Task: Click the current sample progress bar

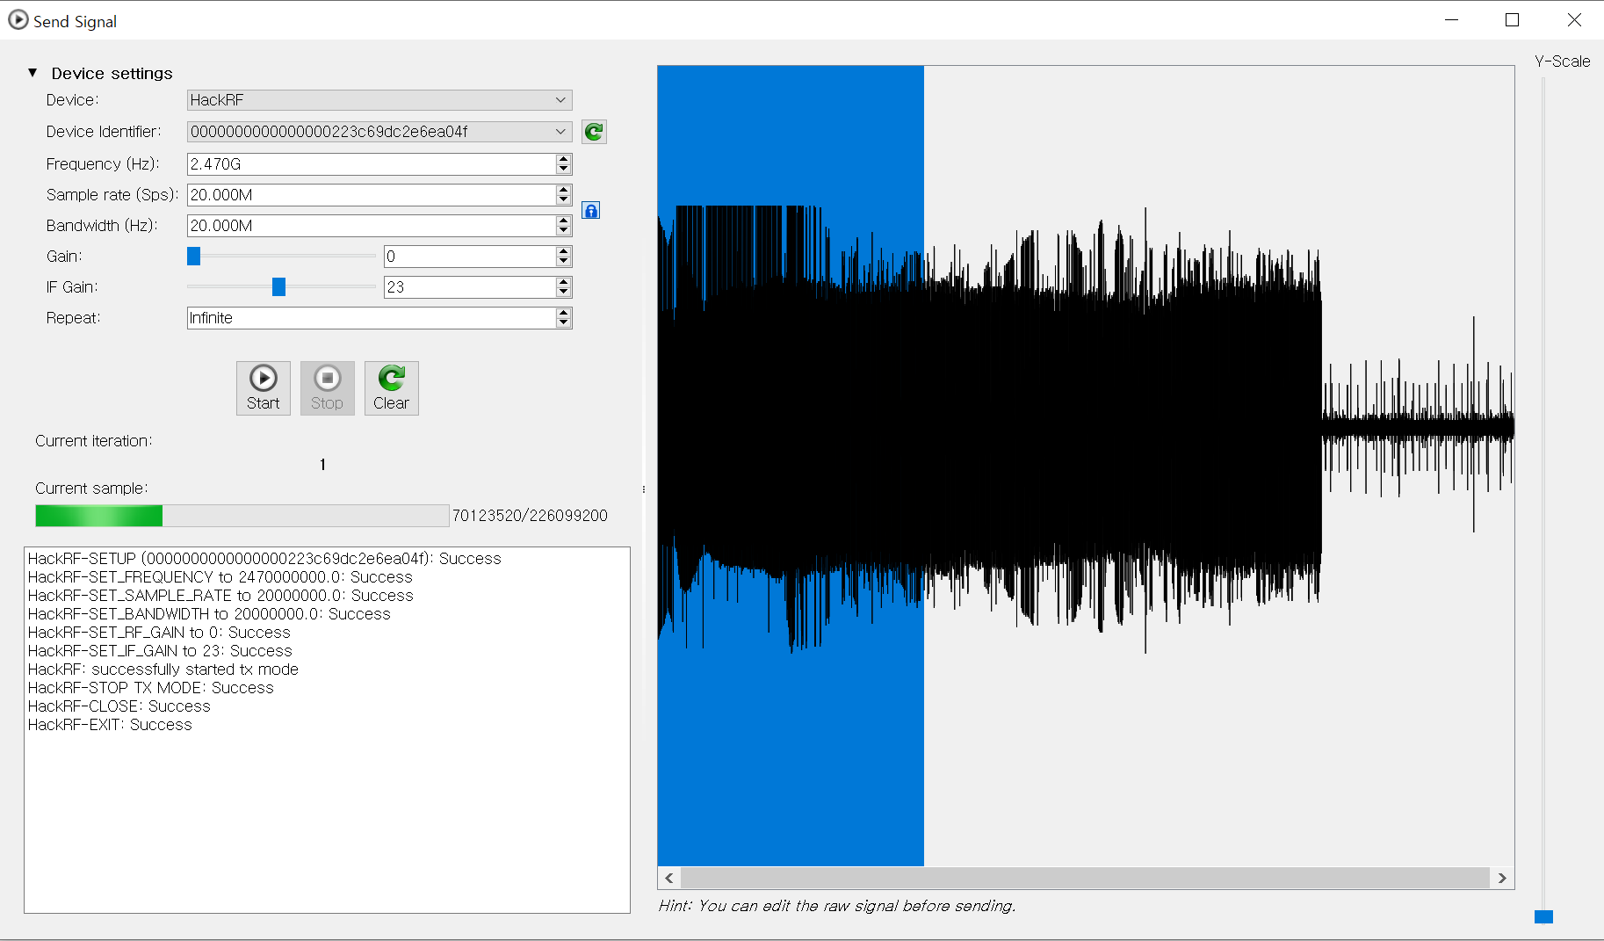Action: (x=242, y=516)
